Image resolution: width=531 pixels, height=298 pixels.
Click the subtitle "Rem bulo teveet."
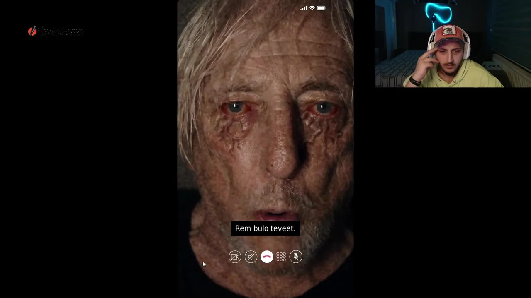pyautogui.click(x=265, y=228)
